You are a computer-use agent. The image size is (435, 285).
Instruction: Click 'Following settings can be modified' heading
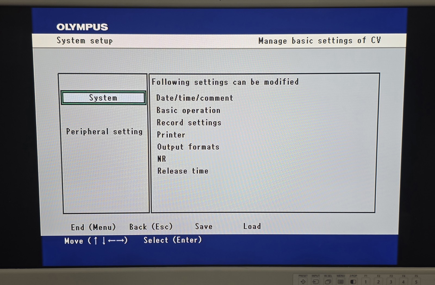(x=225, y=82)
